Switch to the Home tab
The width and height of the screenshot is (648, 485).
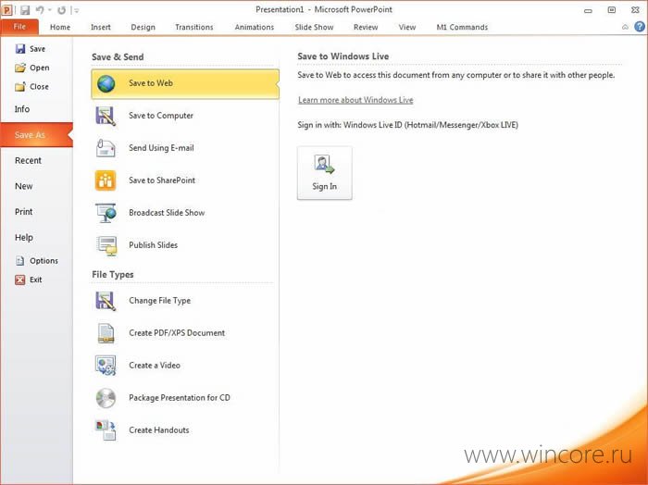click(x=60, y=27)
